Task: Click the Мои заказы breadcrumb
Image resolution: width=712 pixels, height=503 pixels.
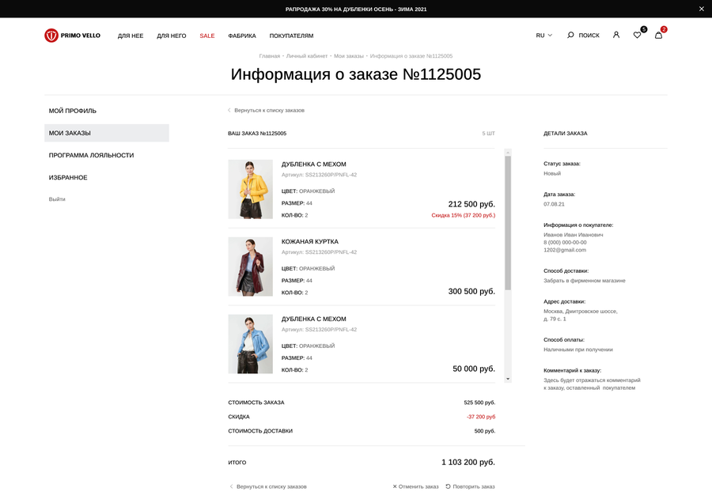Action: (x=349, y=56)
